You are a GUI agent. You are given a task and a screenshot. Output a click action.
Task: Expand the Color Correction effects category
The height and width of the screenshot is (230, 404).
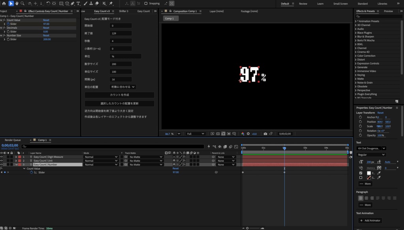(x=356, y=56)
